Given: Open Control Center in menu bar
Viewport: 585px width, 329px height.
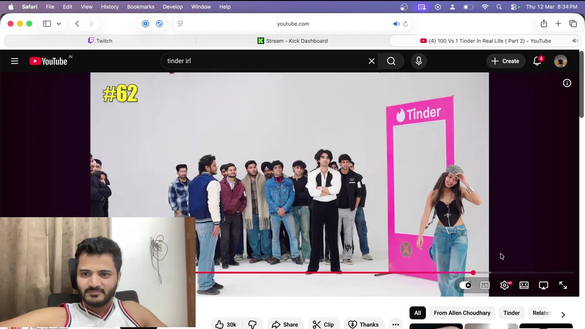Looking at the screenshot, I should 514,7.
